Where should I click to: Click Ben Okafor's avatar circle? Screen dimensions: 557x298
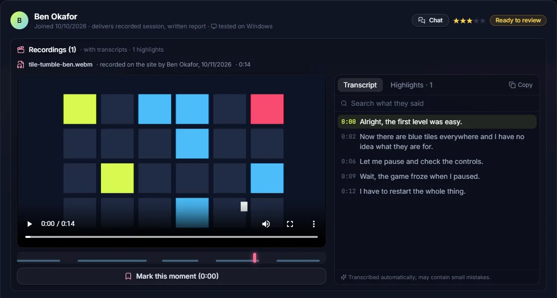(x=19, y=20)
